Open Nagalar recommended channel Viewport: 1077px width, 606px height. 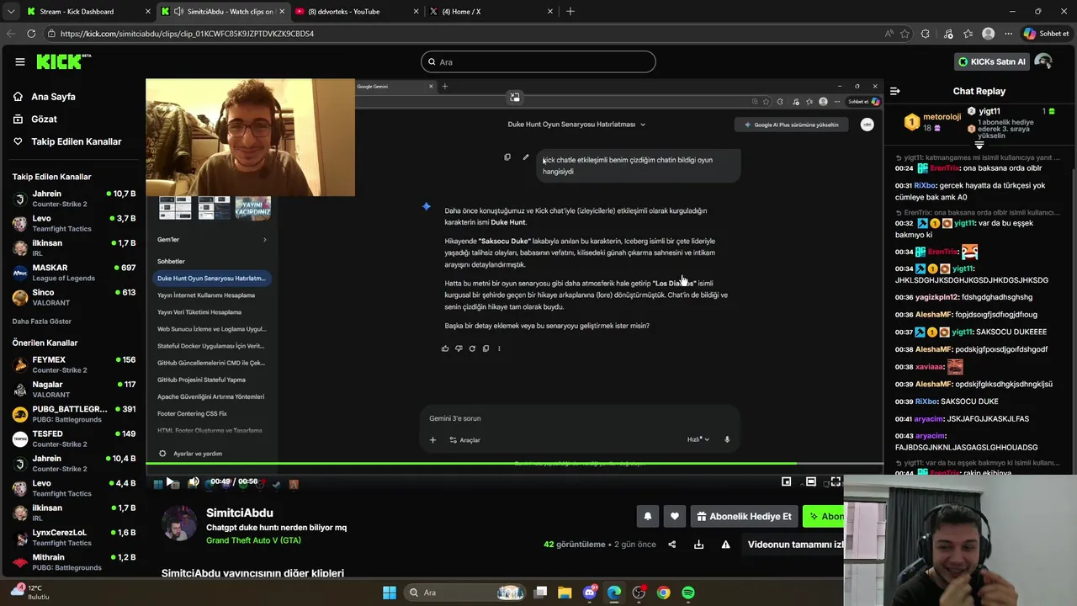[x=72, y=389]
